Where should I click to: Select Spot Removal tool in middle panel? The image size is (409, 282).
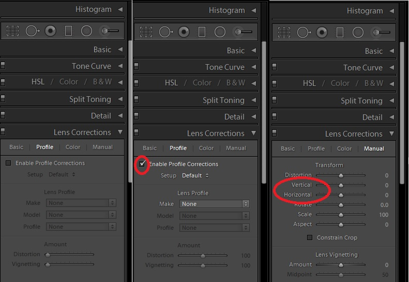165,32
